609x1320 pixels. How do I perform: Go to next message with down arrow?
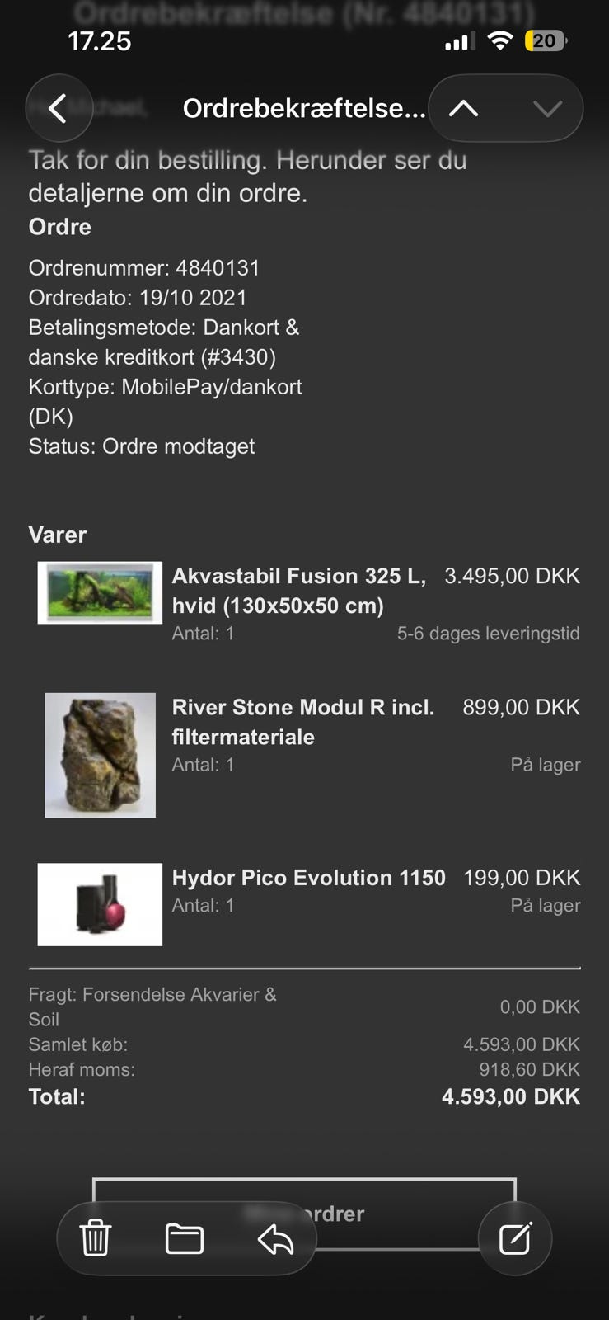tap(546, 108)
